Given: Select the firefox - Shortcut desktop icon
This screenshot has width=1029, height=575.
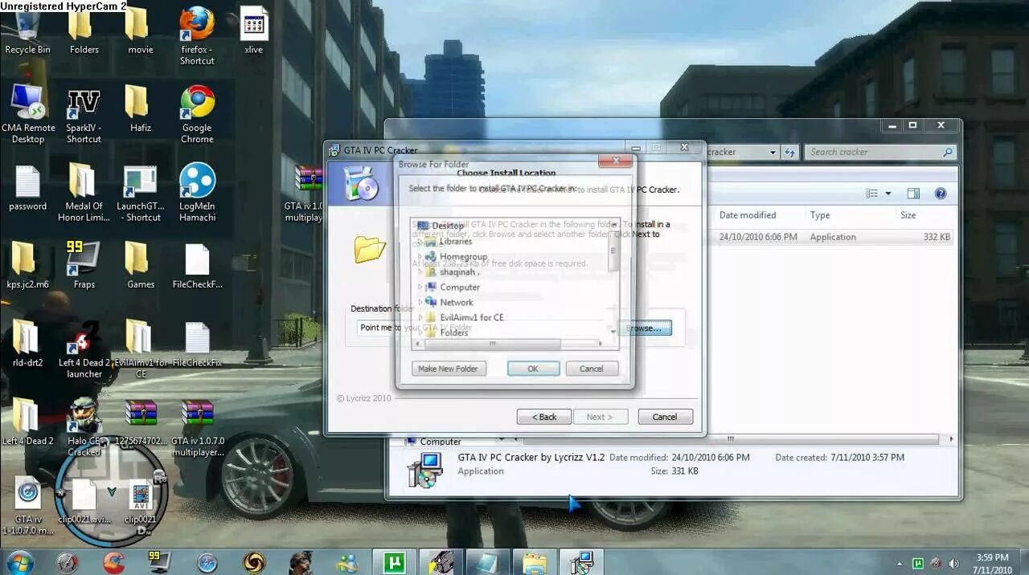Looking at the screenshot, I should [197, 36].
